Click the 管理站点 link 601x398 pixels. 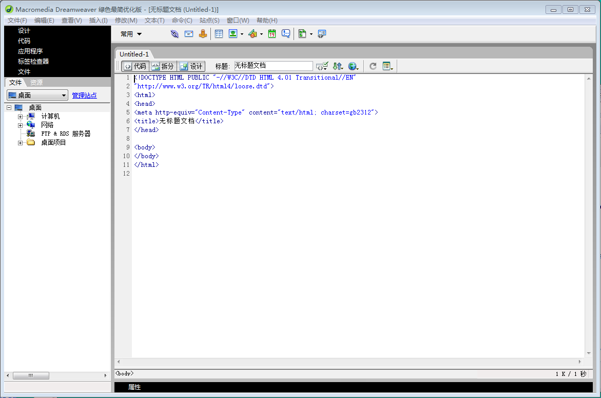pyautogui.click(x=84, y=96)
